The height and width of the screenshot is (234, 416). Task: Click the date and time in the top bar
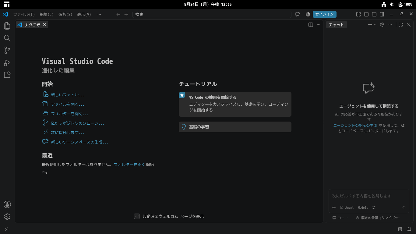[208, 4]
